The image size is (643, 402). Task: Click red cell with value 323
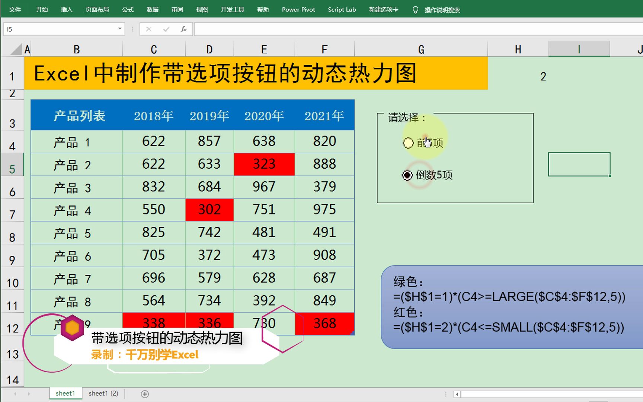[264, 164]
